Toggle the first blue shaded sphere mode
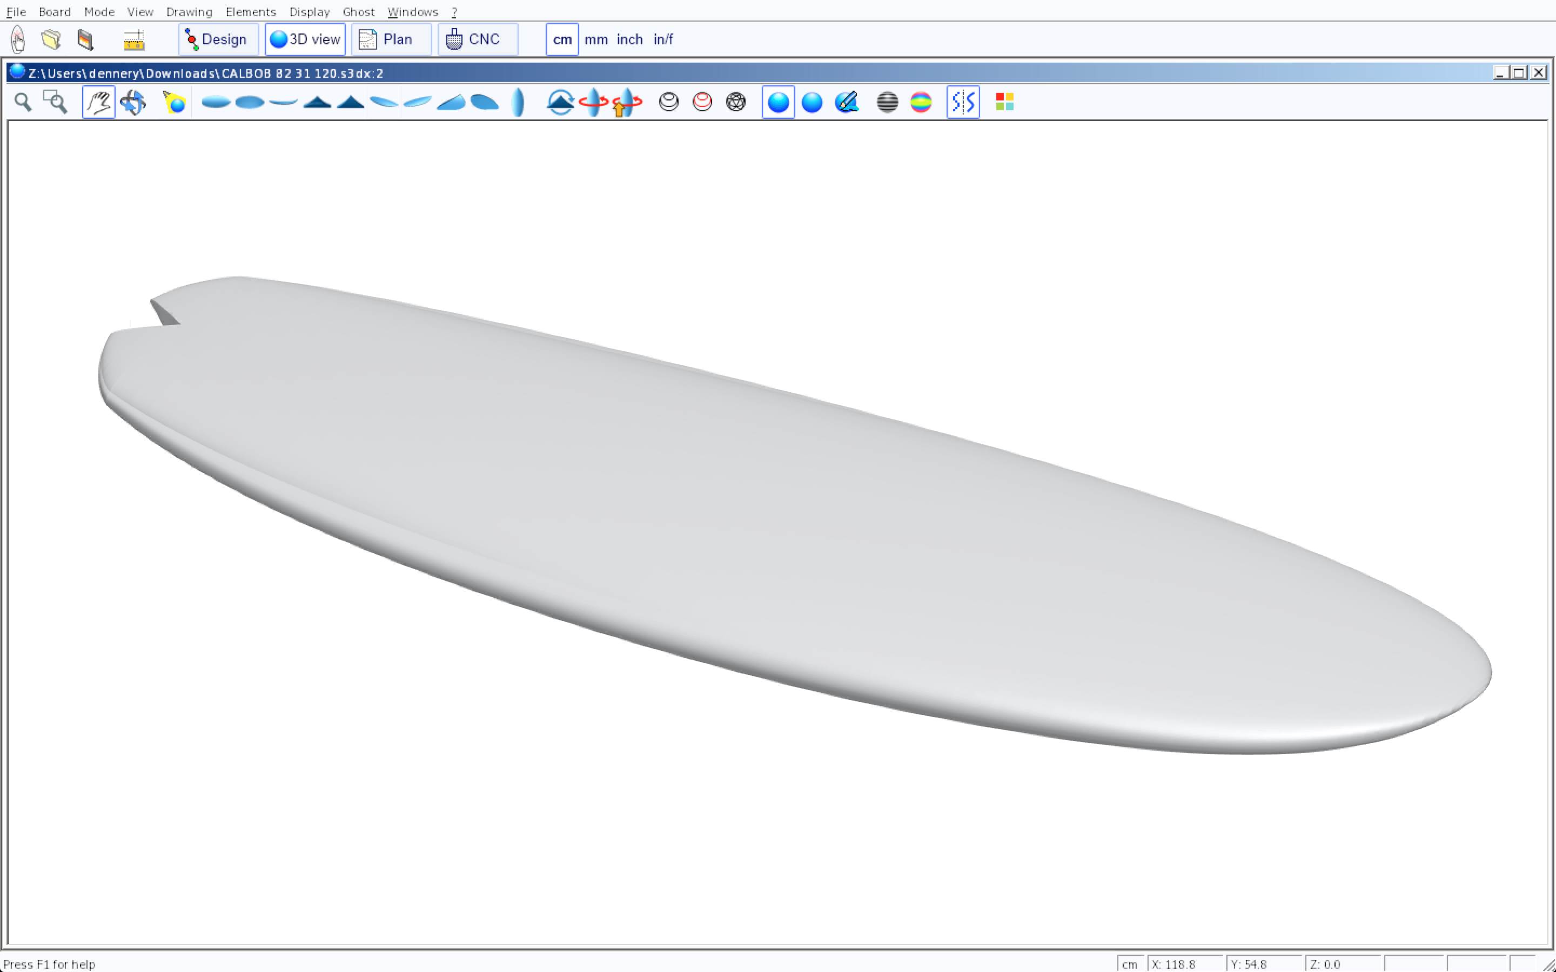Image resolution: width=1556 pixels, height=972 pixels. click(x=778, y=102)
